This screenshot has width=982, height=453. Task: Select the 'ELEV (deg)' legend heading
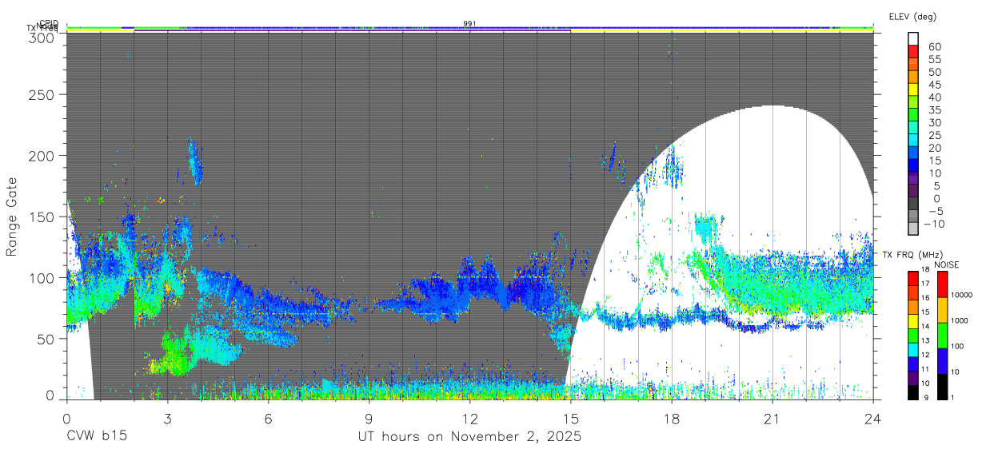coord(912,16)
